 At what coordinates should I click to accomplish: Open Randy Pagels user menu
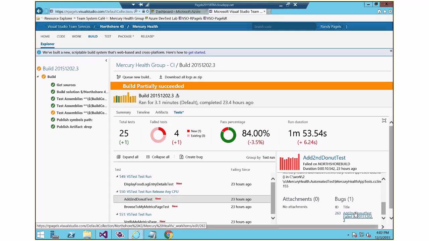pyautogui.click(x=331, y=26)
